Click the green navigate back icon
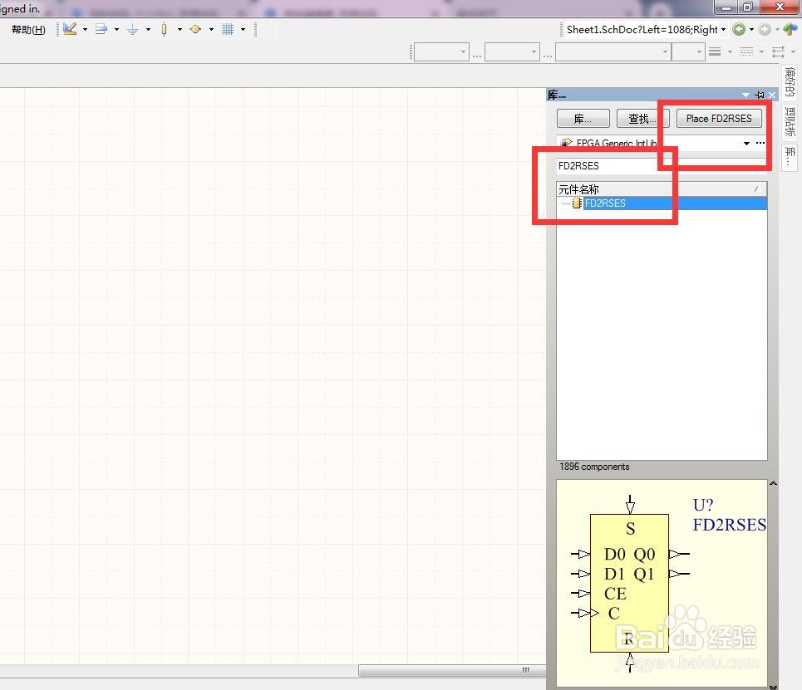 point(739,29)
